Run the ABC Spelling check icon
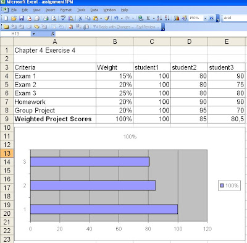Viewport: 247px width, 243px height. (63, 19)
